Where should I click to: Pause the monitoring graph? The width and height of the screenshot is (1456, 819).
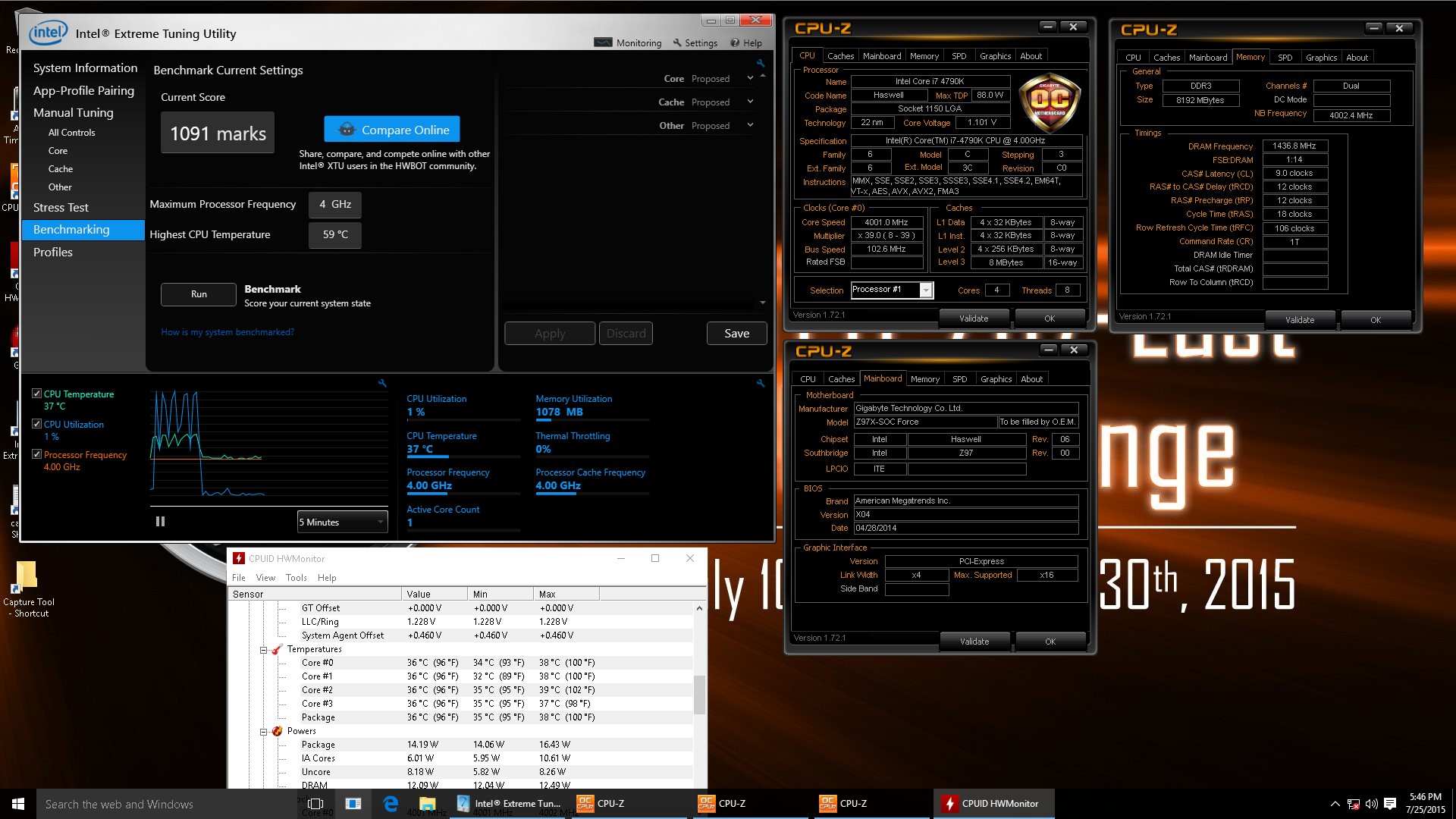(160, 522)
